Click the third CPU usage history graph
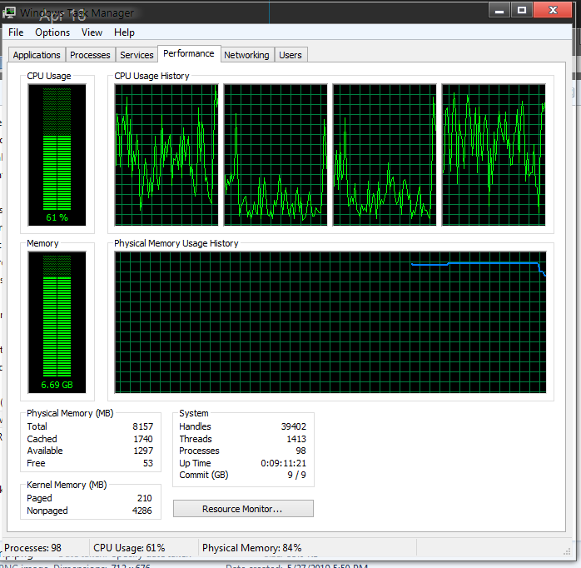 385,155
